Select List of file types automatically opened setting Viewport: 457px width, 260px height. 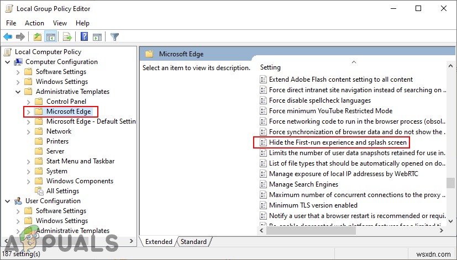(x=357, y=163)
